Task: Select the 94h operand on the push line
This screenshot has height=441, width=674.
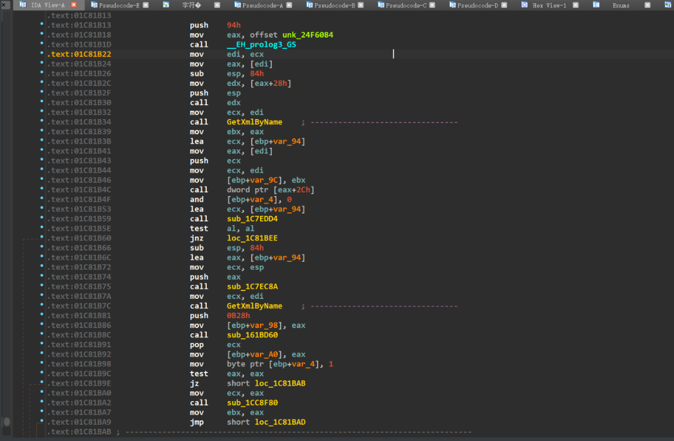Action: click(x=234, y=25)
